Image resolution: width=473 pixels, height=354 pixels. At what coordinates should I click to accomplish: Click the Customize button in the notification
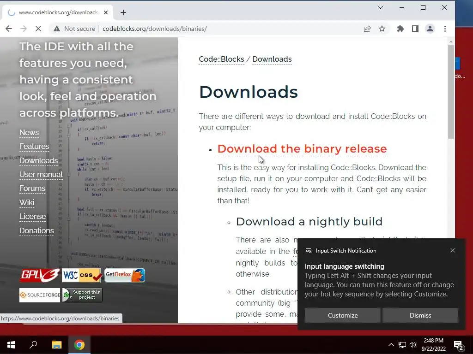tap(343, 315)
